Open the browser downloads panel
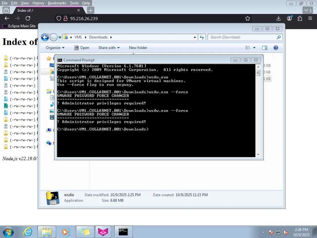 click(x=278, y=18)
